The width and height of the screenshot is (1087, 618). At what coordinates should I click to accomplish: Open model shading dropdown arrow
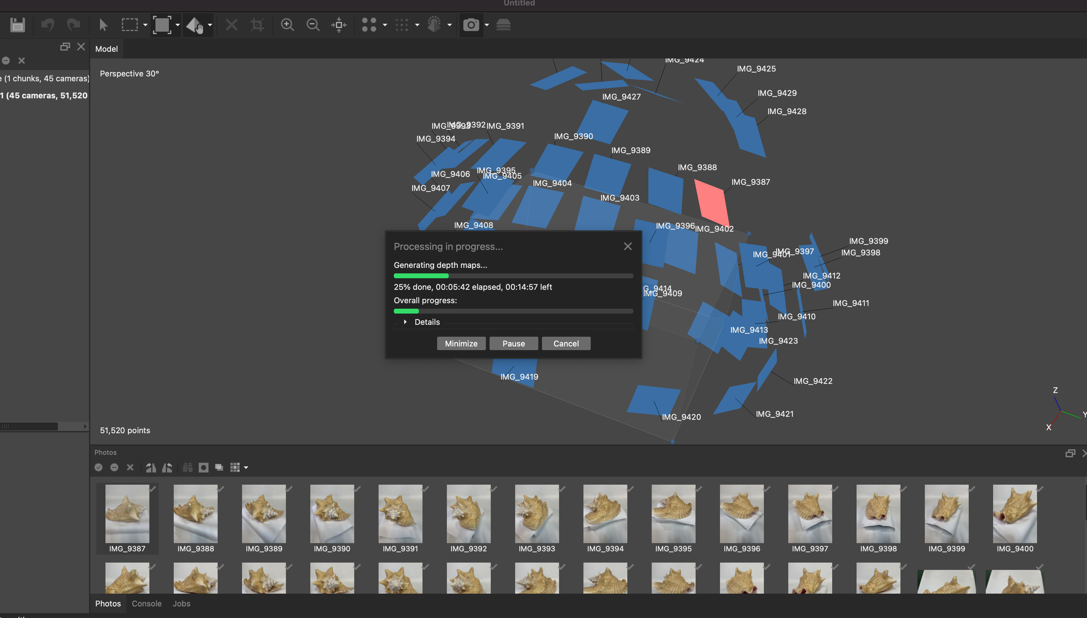(450, 26)
